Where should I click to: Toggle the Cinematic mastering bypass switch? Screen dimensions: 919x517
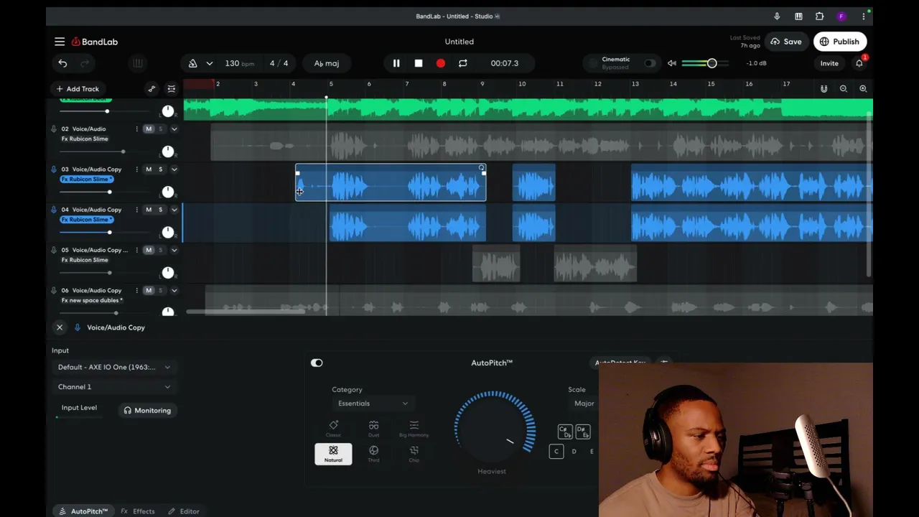[x=650, y=63]
